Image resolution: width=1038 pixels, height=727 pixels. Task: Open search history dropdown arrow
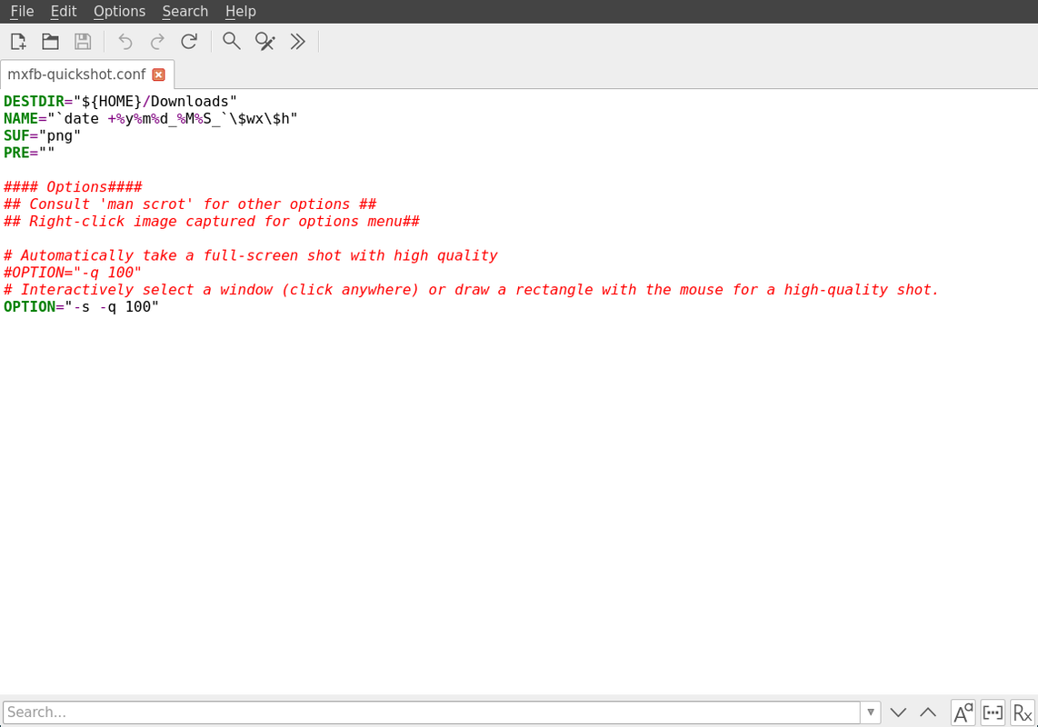[871, 712]
